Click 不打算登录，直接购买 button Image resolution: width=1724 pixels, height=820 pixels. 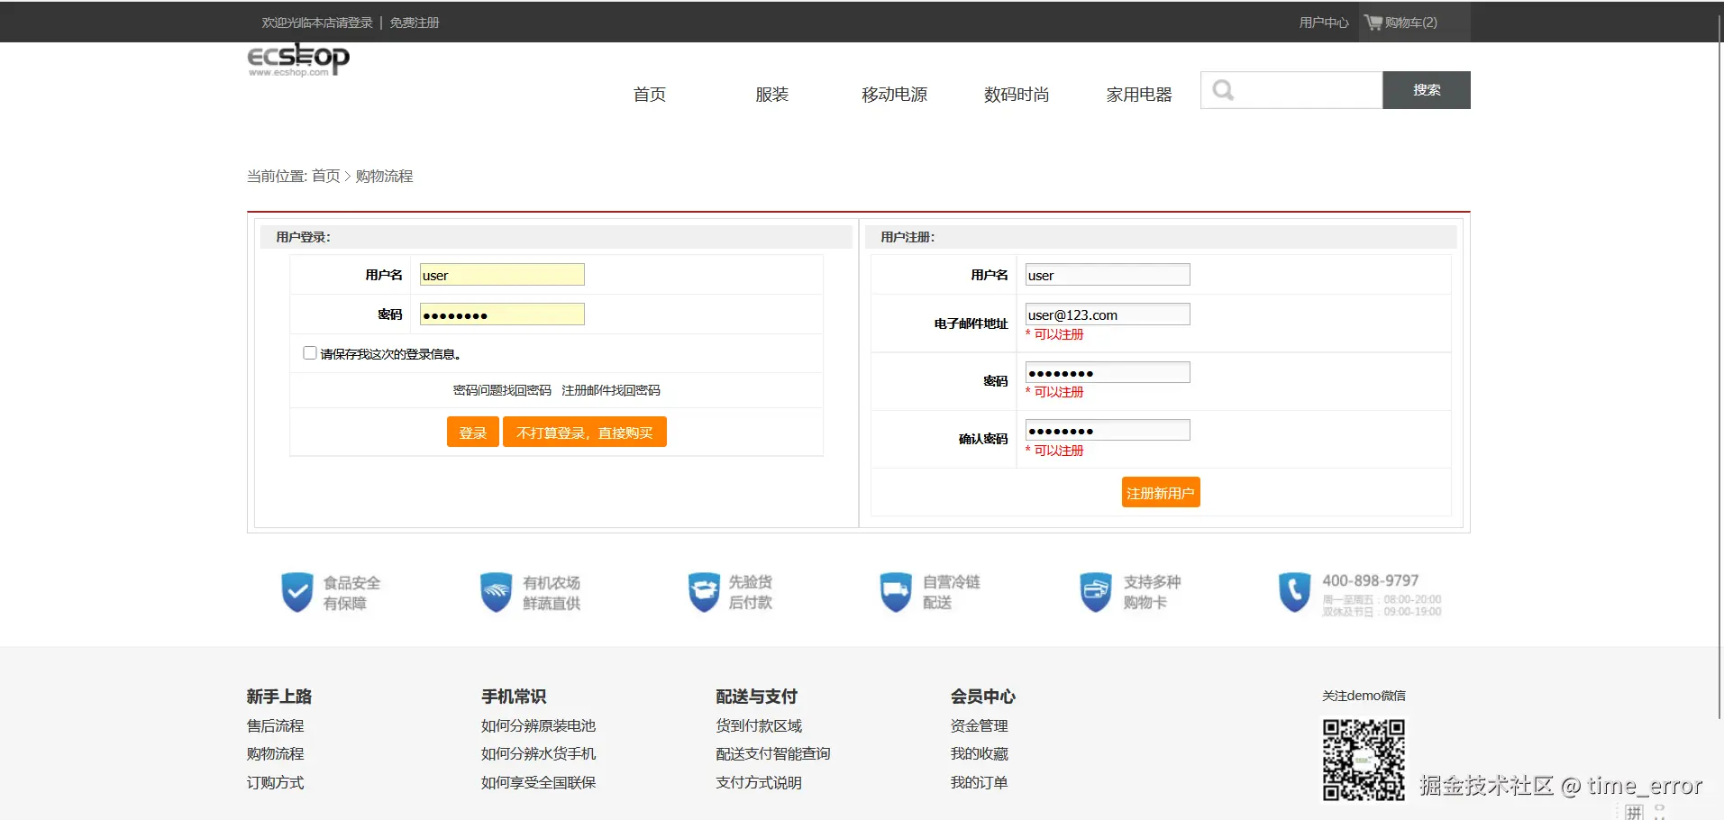point(585,432)
